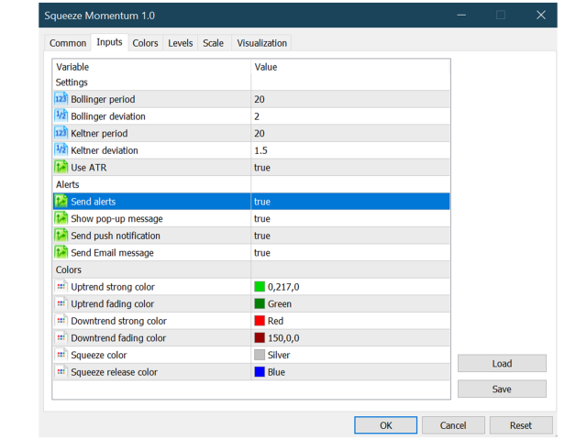Switch to the Colors tab
Image resolution: width=587 pixels, height=440 pixels.
pos(145,43)
